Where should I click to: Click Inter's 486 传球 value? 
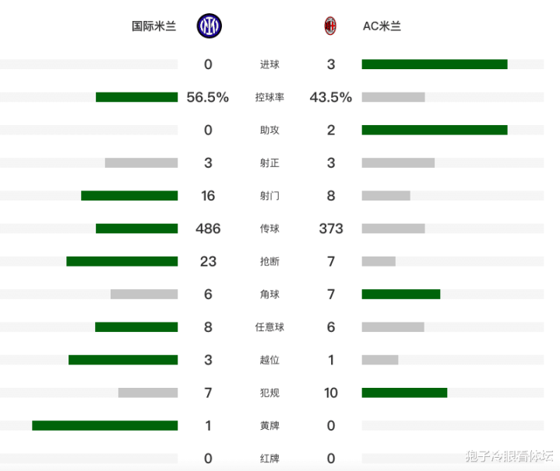(208, 229)
